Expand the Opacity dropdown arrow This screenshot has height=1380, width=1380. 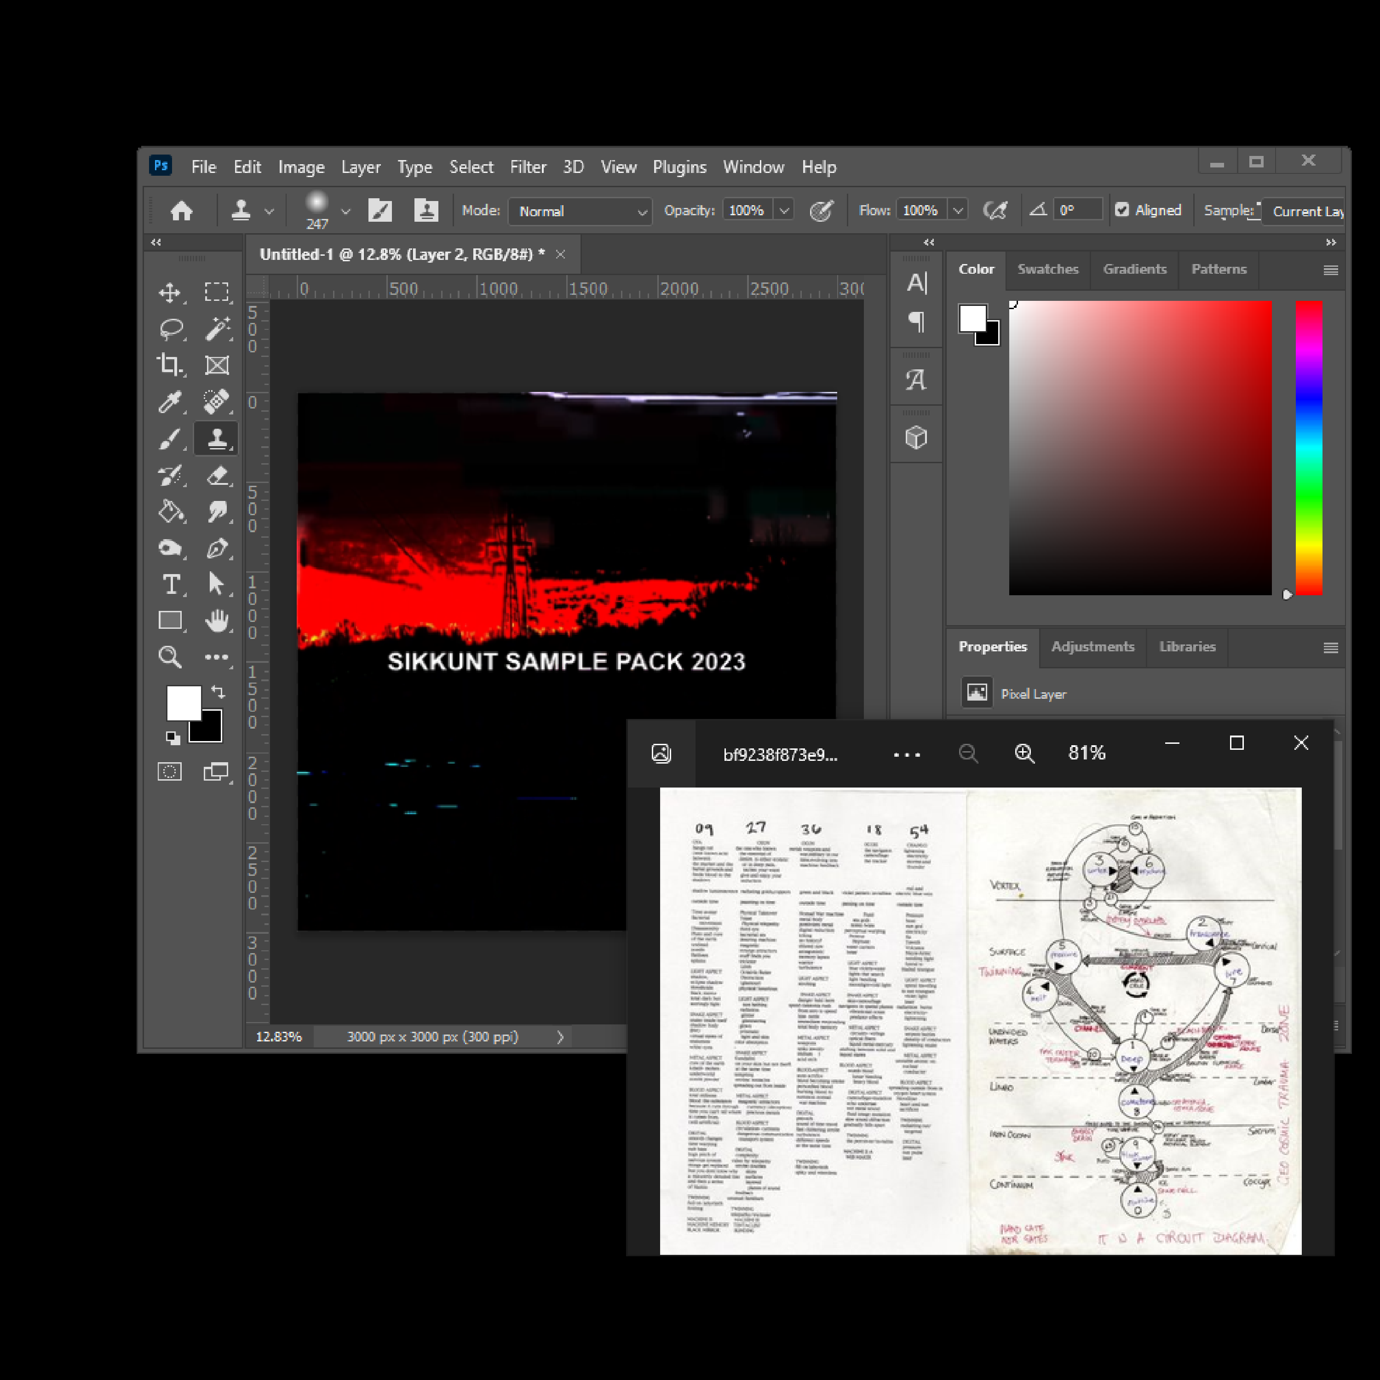pyautogui.click(x=784, y=211)
